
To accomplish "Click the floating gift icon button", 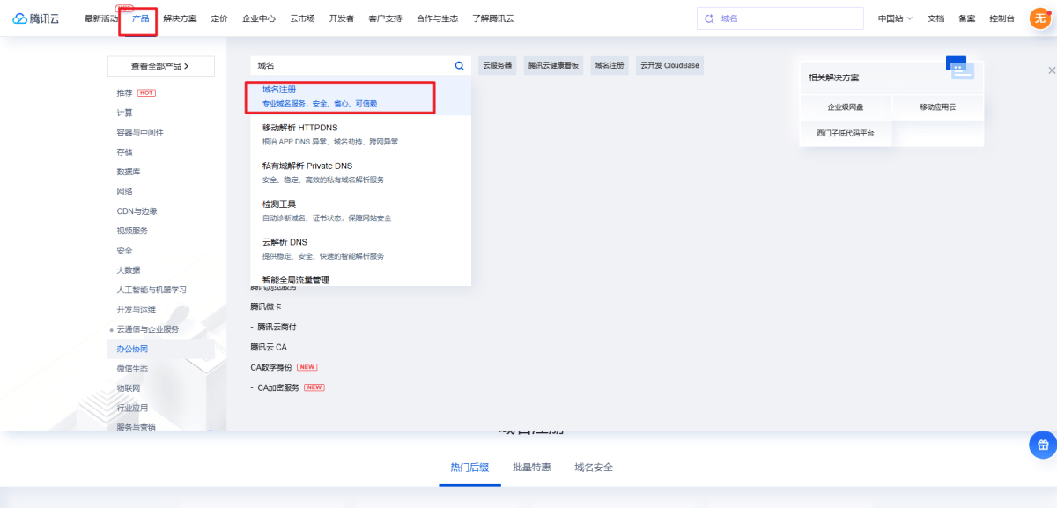I will point(1043,445).
